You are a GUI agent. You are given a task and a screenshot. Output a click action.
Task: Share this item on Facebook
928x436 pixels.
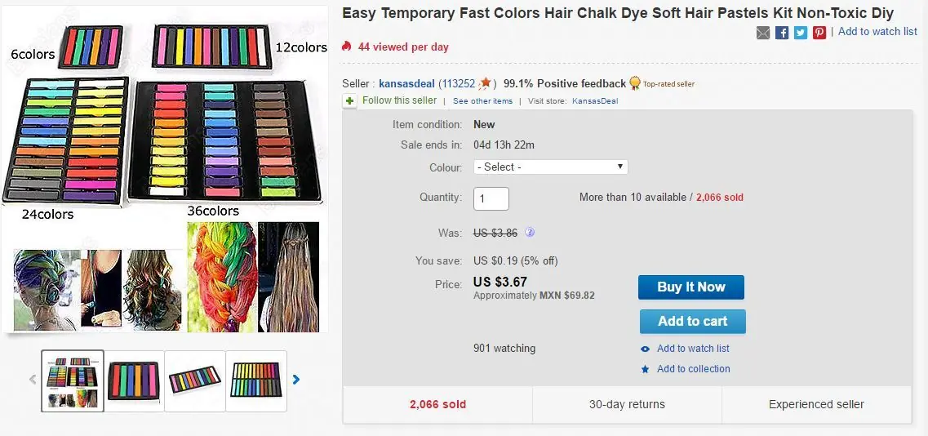point(782,33)
